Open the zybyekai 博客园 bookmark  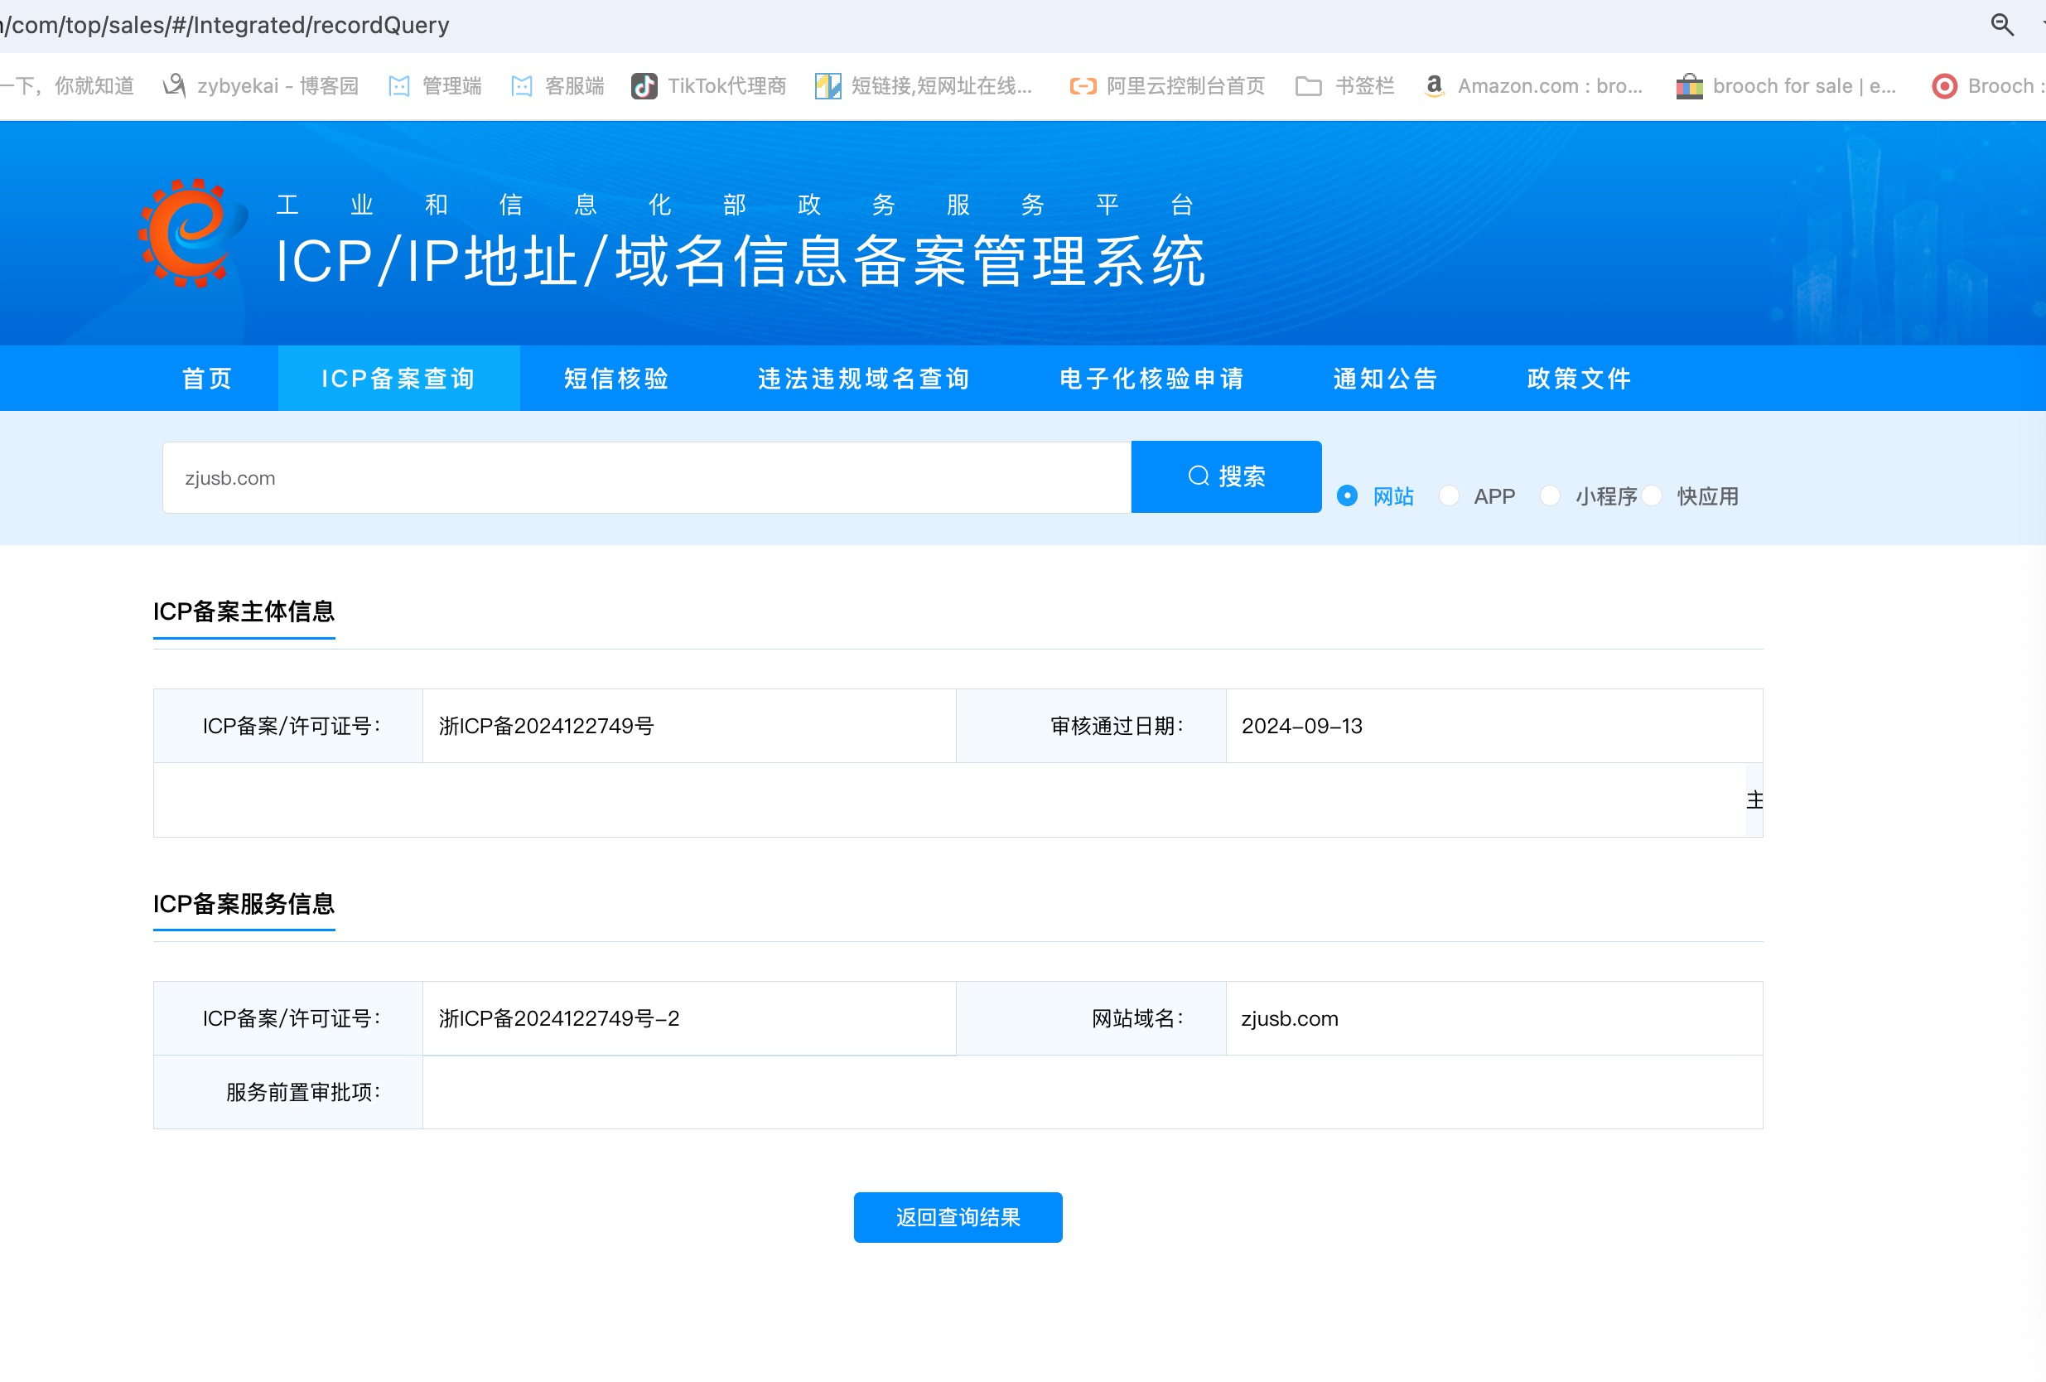(x=262, y=86)
